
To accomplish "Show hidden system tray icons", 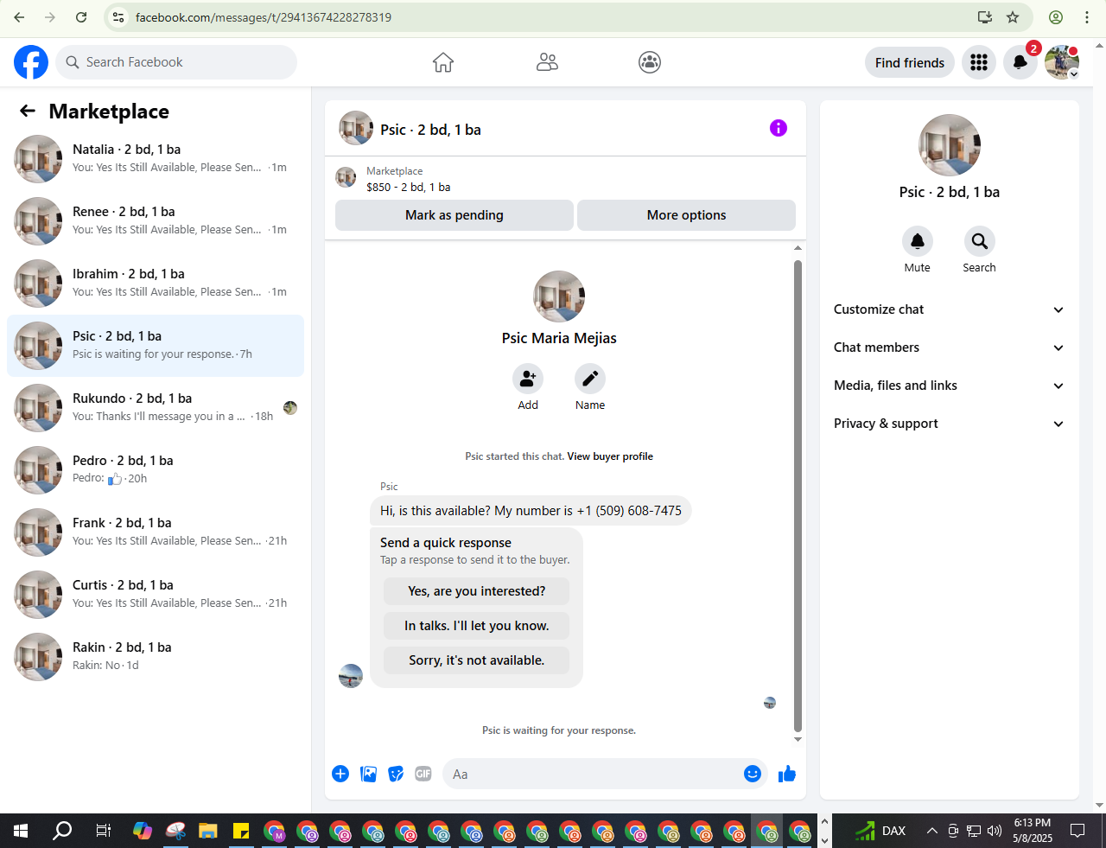I will pos(932,831).
